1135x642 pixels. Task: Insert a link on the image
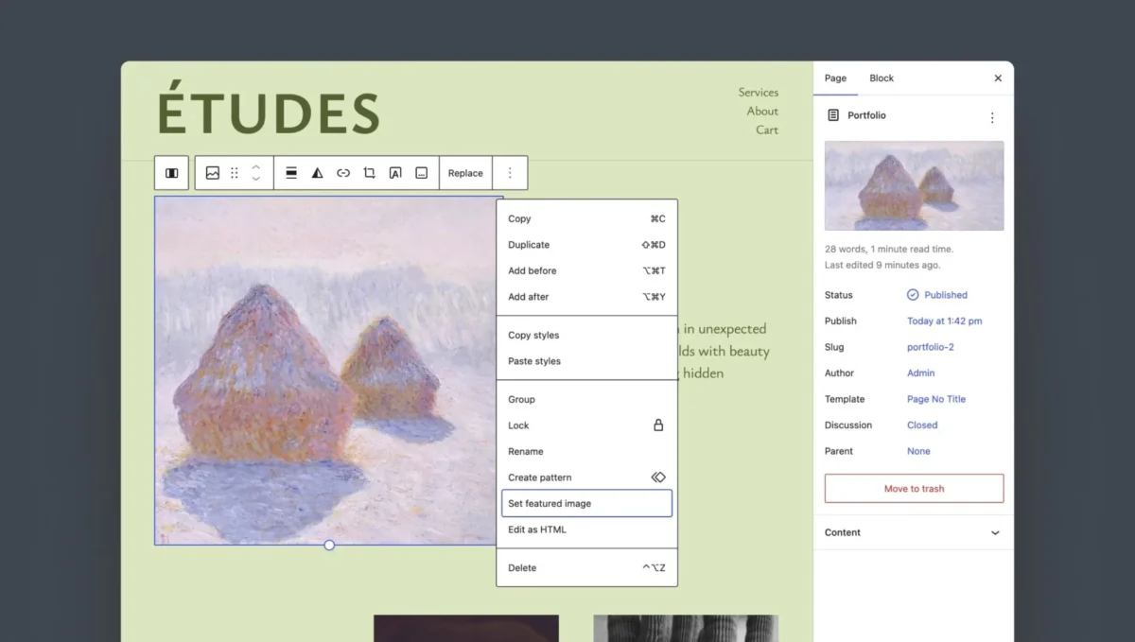343,173
